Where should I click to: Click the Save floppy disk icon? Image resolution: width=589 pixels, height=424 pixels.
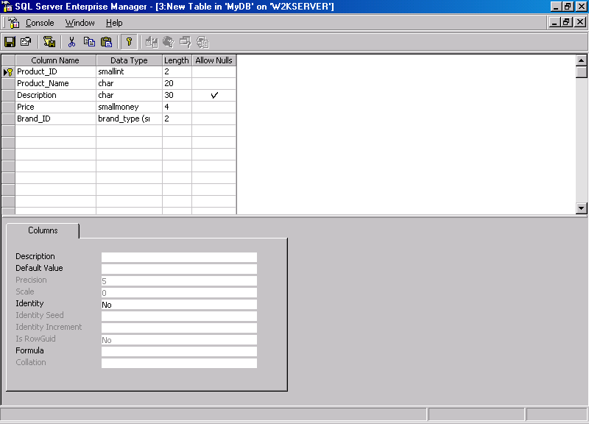[10, 42]
